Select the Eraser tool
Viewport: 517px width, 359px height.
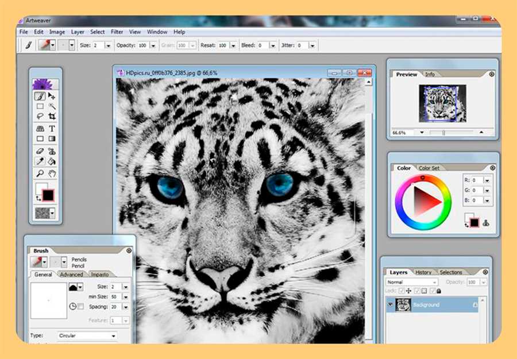(40, 151)
